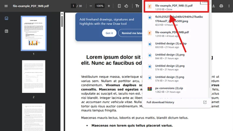Click the thumbnail panel scrollbar handle

pyautogui.click(x=62, y=21)
